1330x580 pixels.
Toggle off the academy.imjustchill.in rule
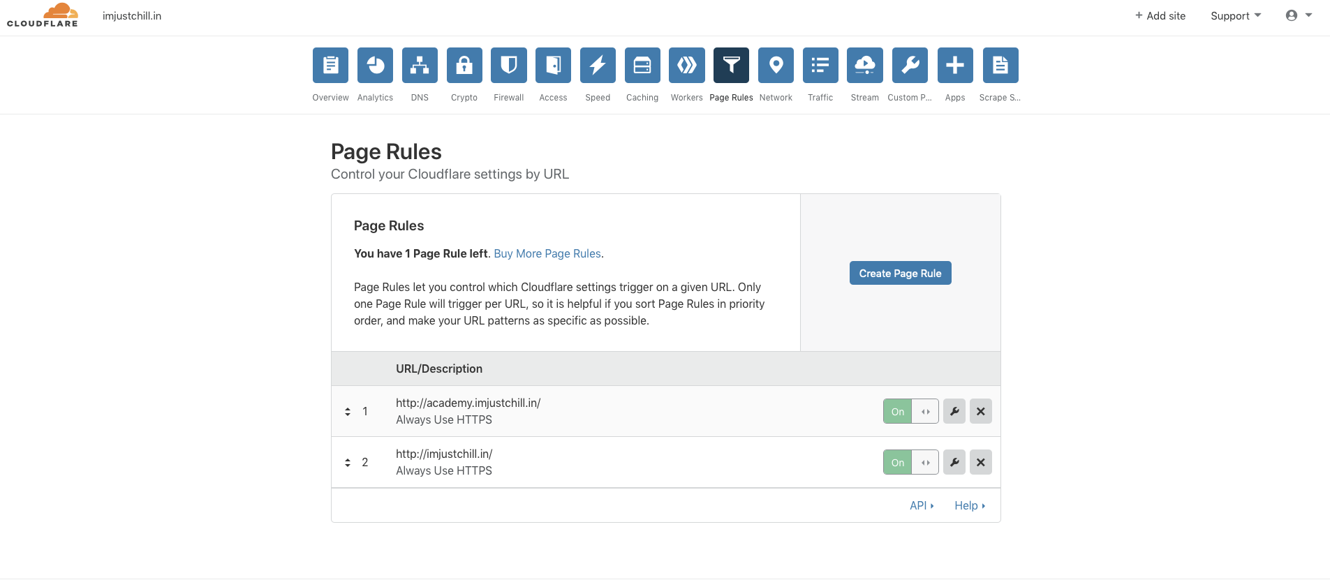[x=910, y=411]
